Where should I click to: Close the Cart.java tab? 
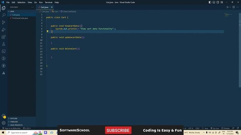[x=52, y=7]
